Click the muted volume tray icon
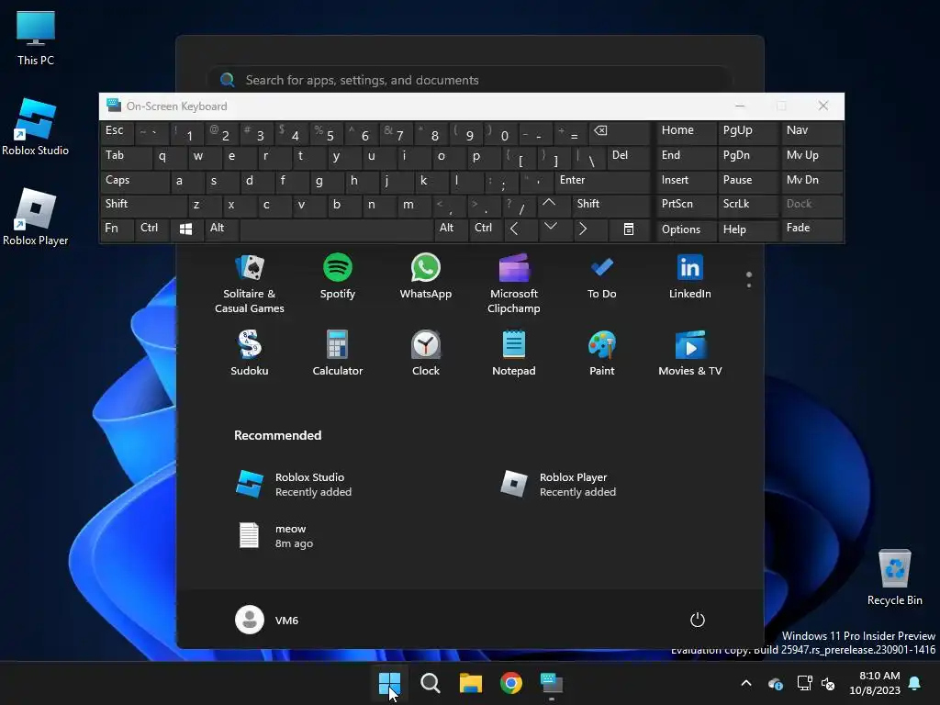Screen dimensions: 940x705 [x=828, y=683]
